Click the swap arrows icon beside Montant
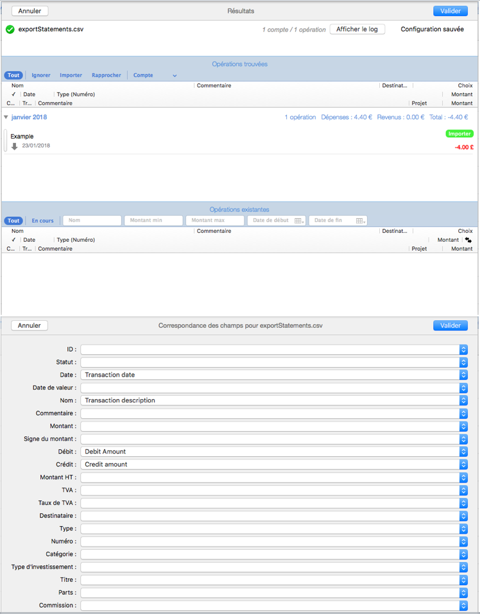480x614 pixels. pos(468,240)
